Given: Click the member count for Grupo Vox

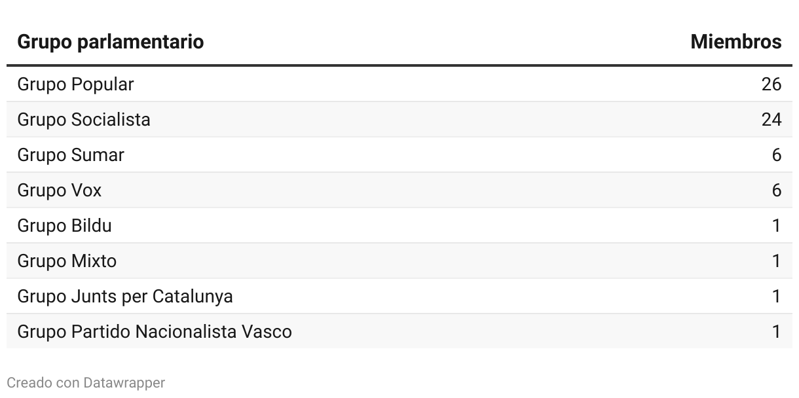Looking at the screenshot, I should [x=777, y=190].
